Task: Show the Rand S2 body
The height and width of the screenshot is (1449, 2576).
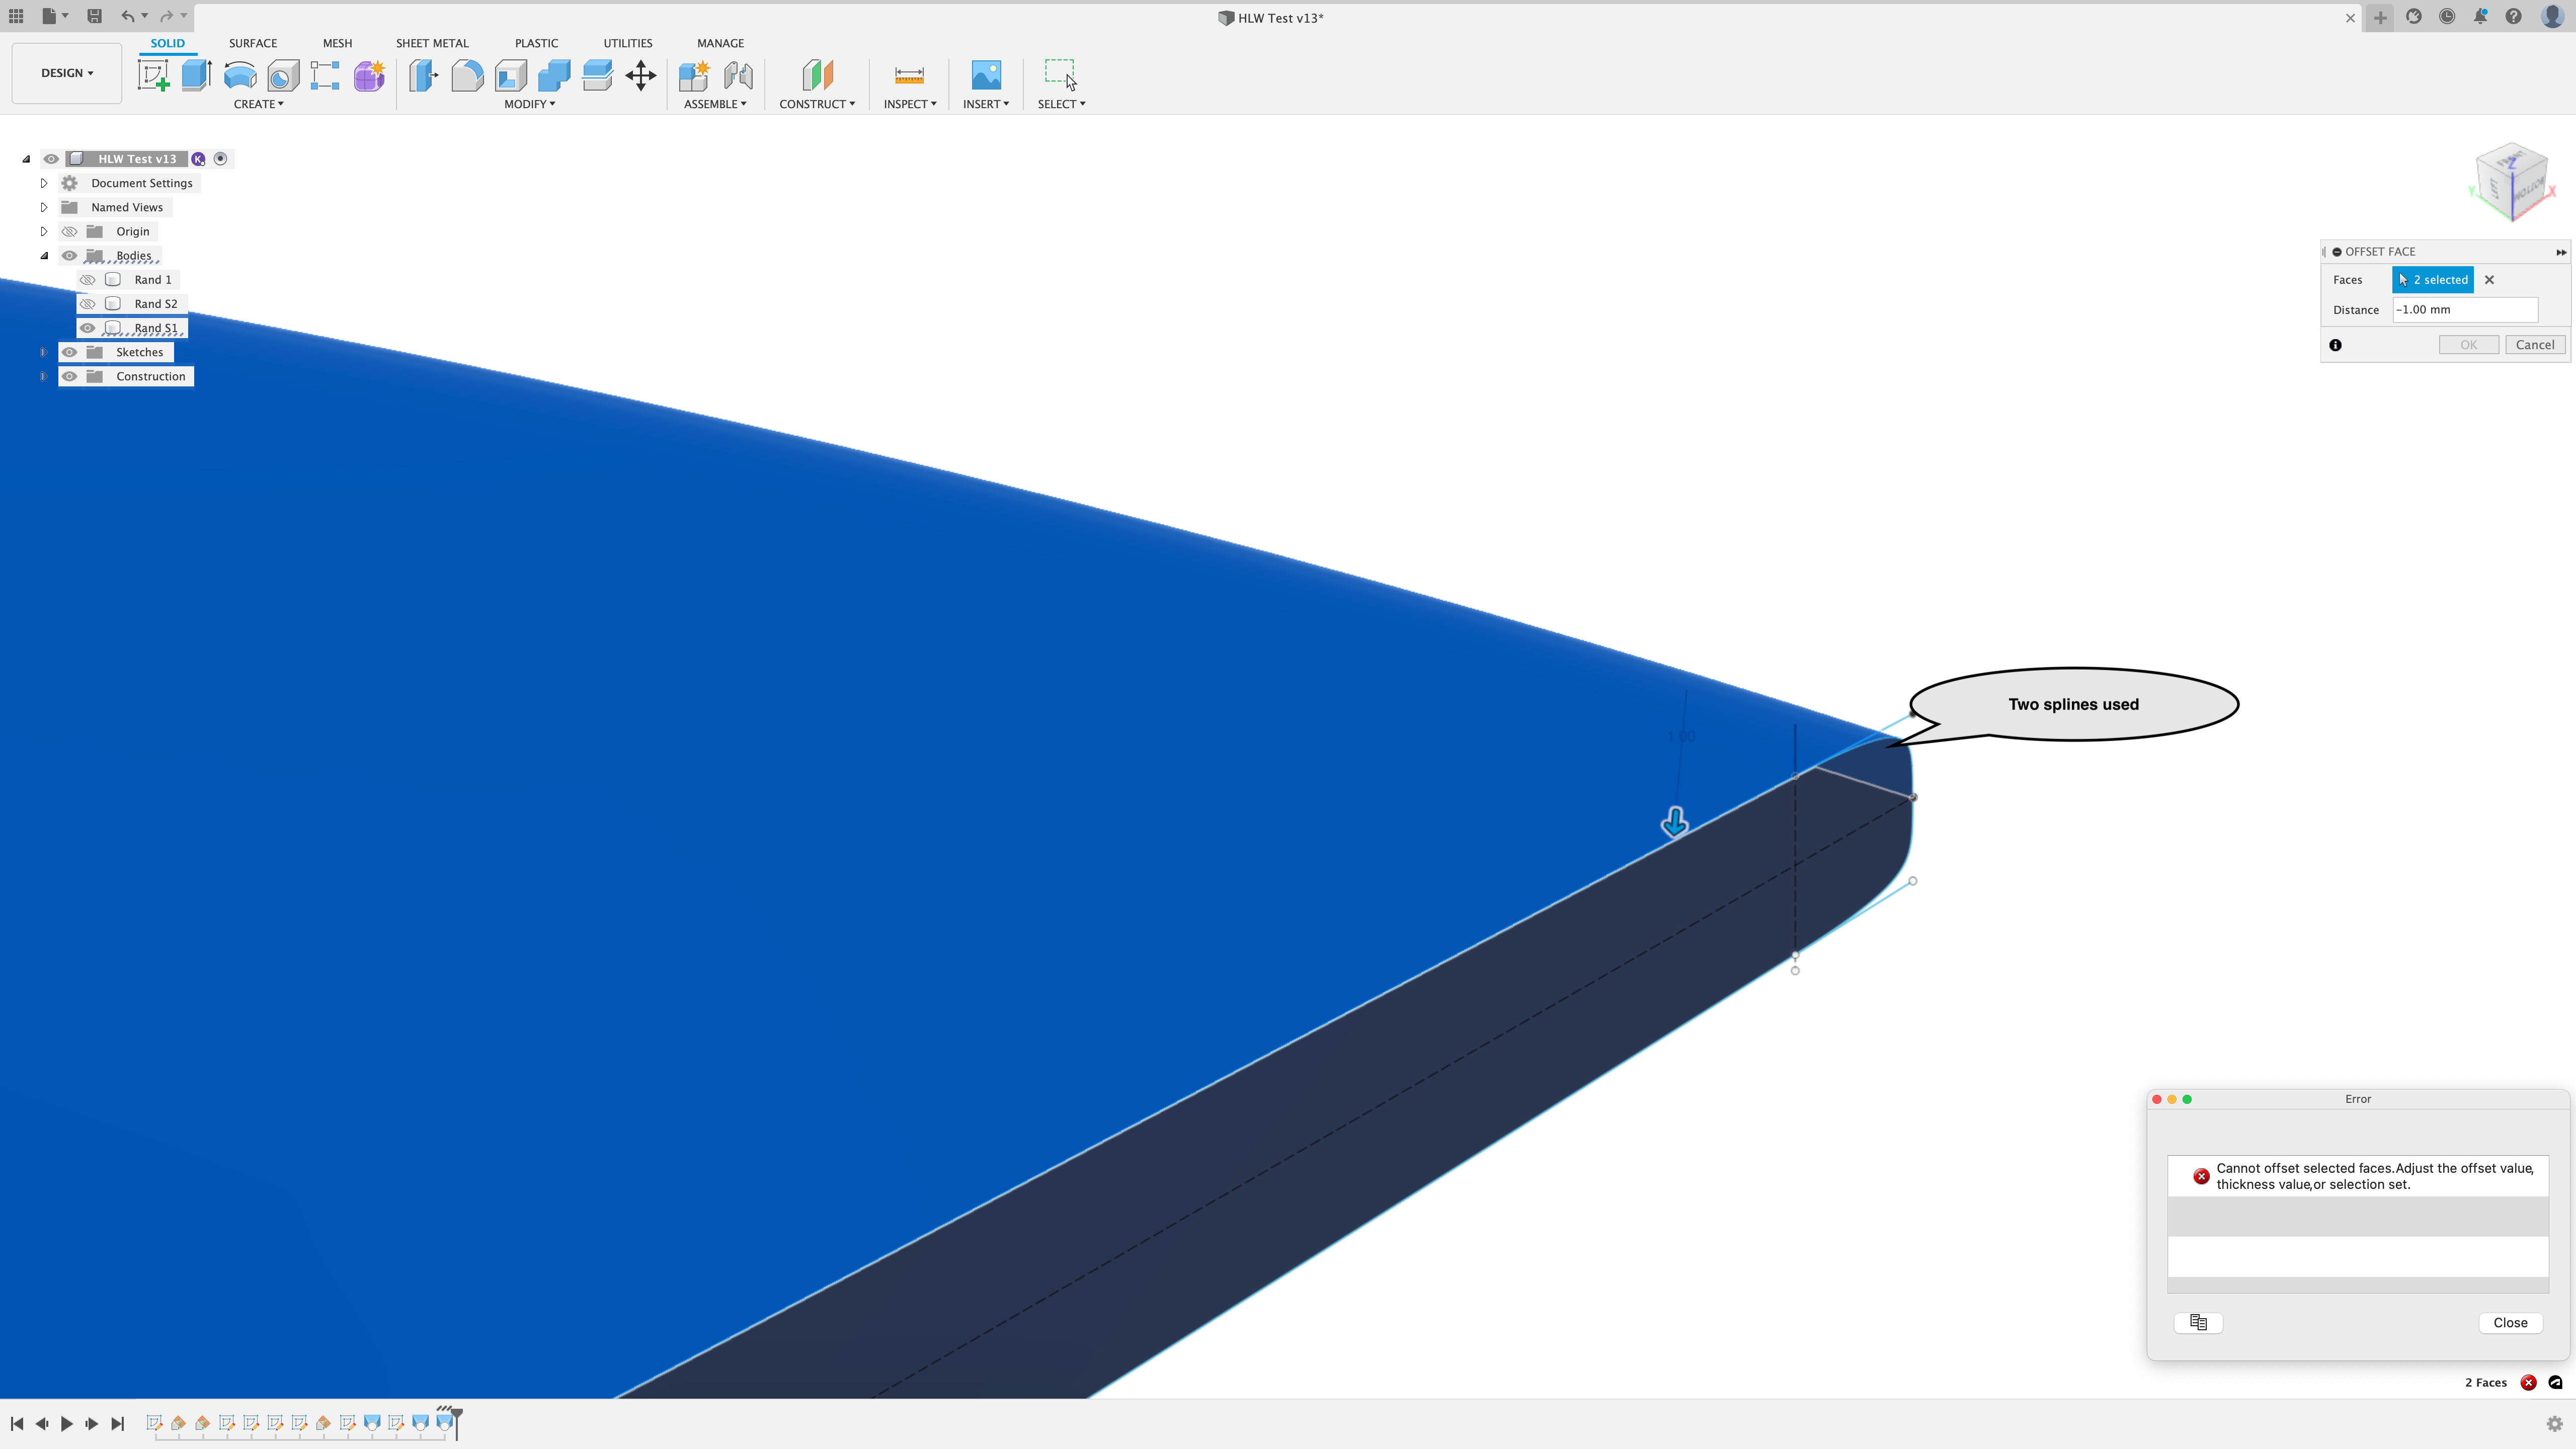Action: click(x=88, y=303)
